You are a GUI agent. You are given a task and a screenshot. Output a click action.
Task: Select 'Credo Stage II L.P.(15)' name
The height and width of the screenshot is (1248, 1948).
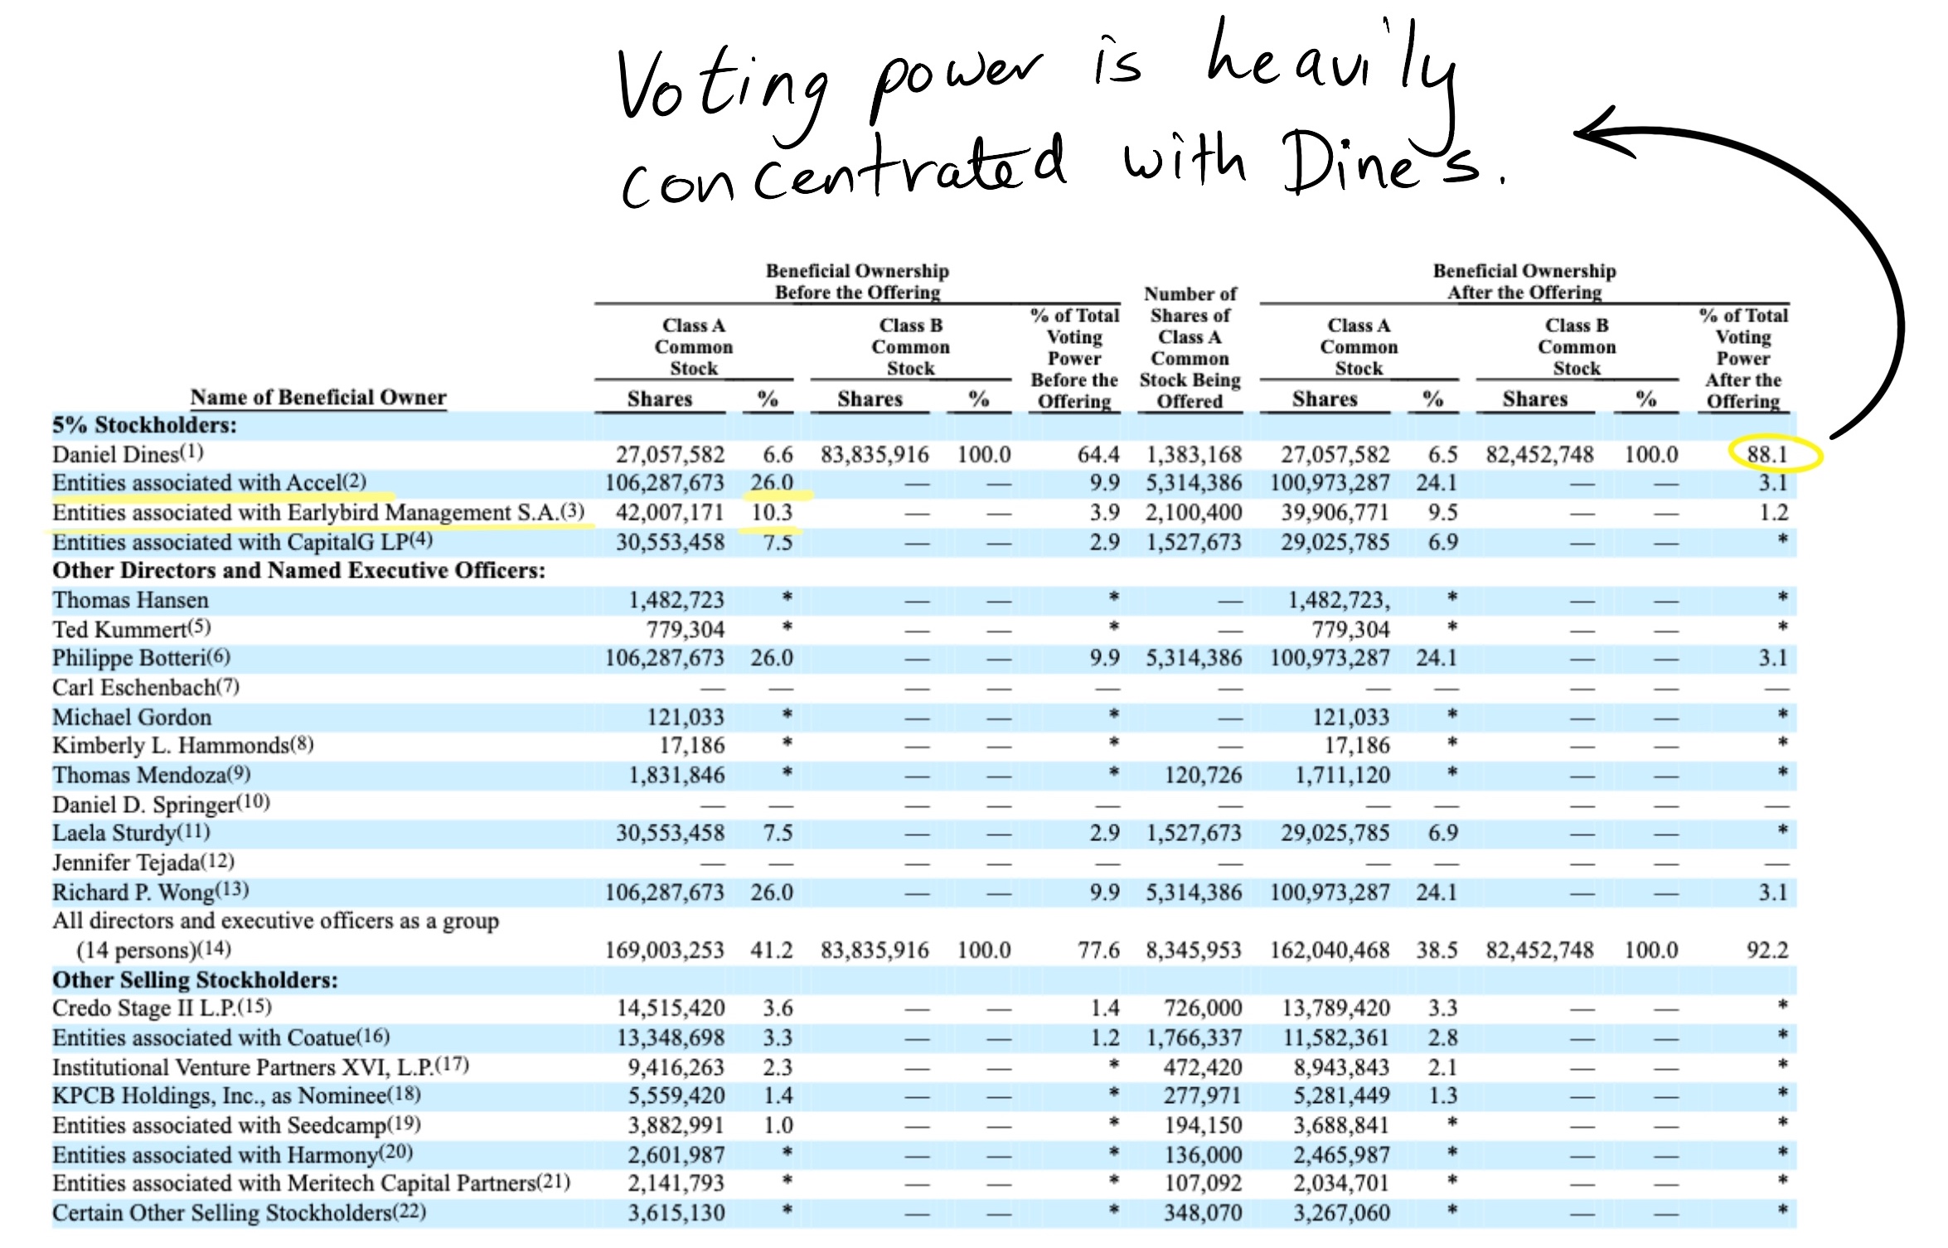click(x=162, y=1008)
